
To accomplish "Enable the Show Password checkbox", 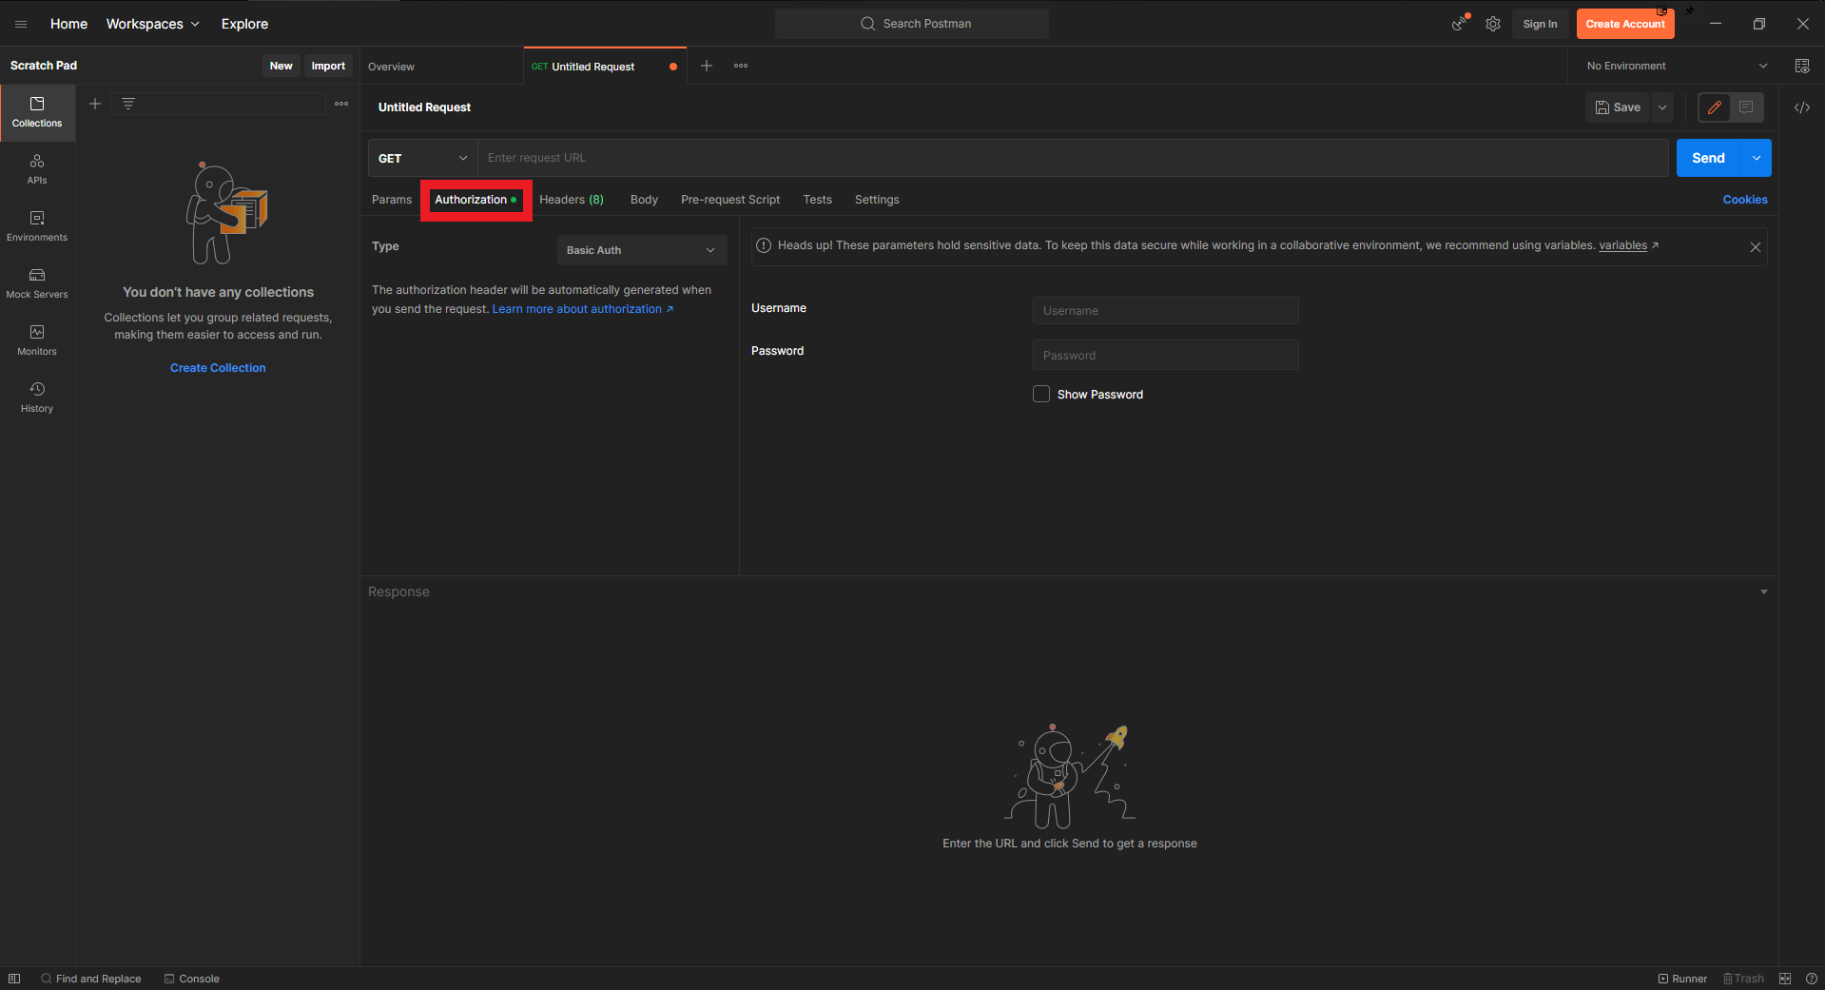I will point(1041,394).
